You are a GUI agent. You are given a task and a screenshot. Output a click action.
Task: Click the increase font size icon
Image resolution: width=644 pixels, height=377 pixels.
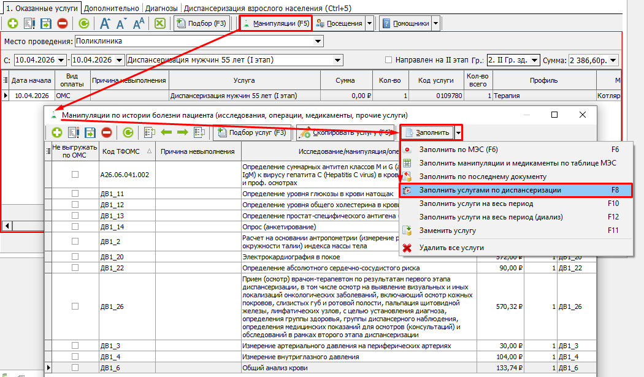tap(105, 24)
